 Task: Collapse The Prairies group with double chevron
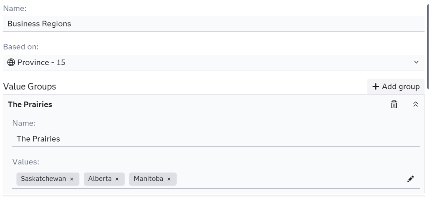[x=415, y=104]
